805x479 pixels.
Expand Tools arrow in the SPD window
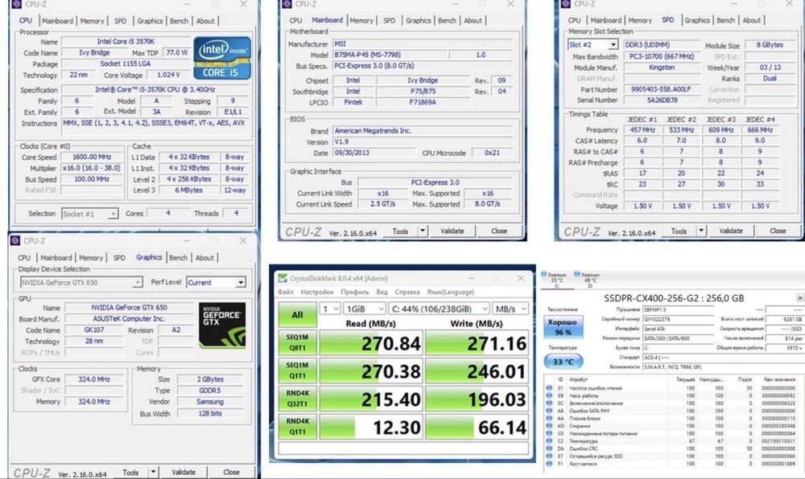coord(701,231)
